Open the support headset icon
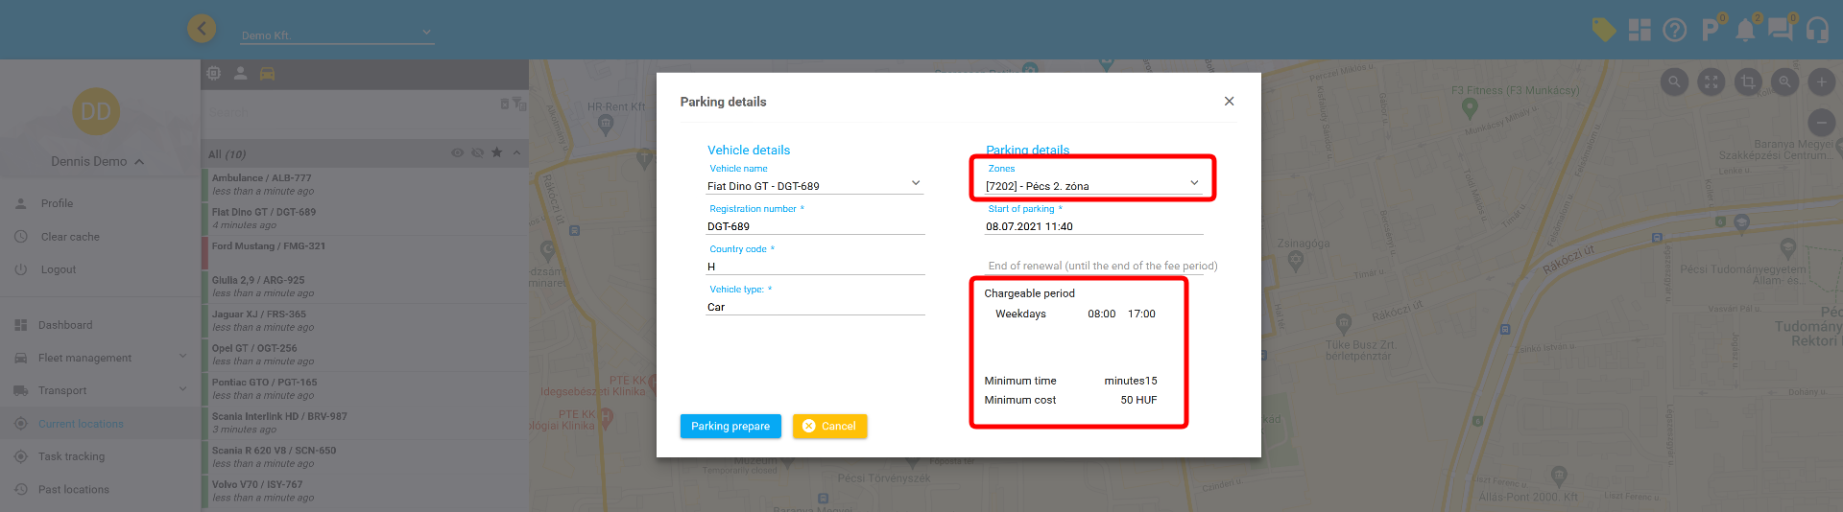 1817,31
